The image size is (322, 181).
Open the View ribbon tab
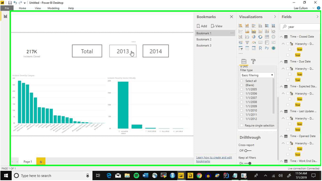click(x=38, y=8)
